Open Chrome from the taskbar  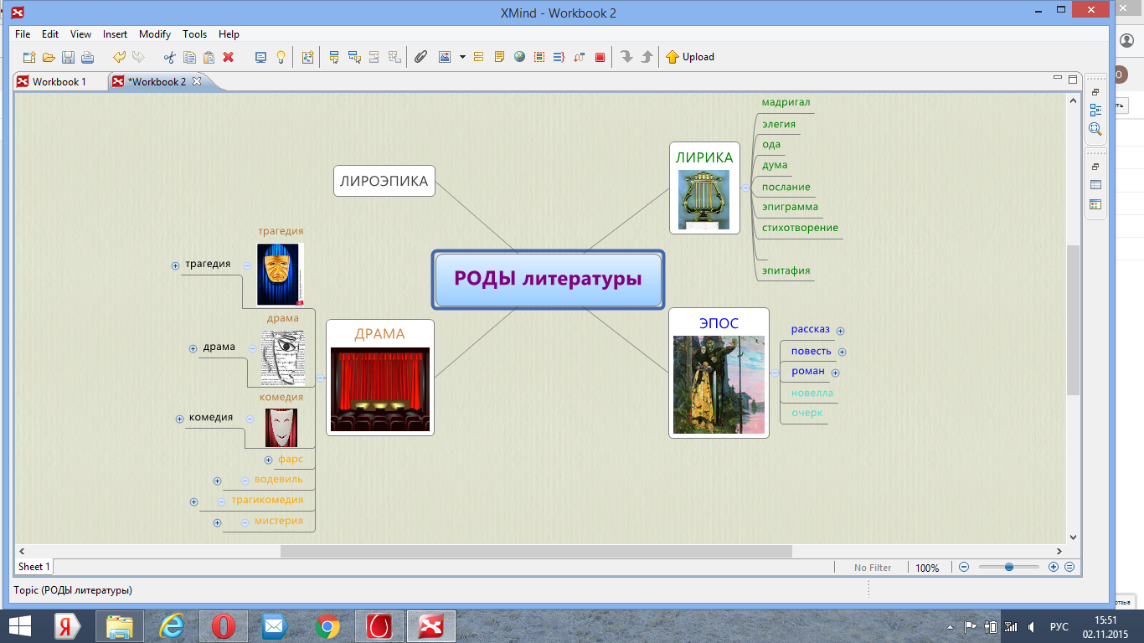(x=327, y=626)
